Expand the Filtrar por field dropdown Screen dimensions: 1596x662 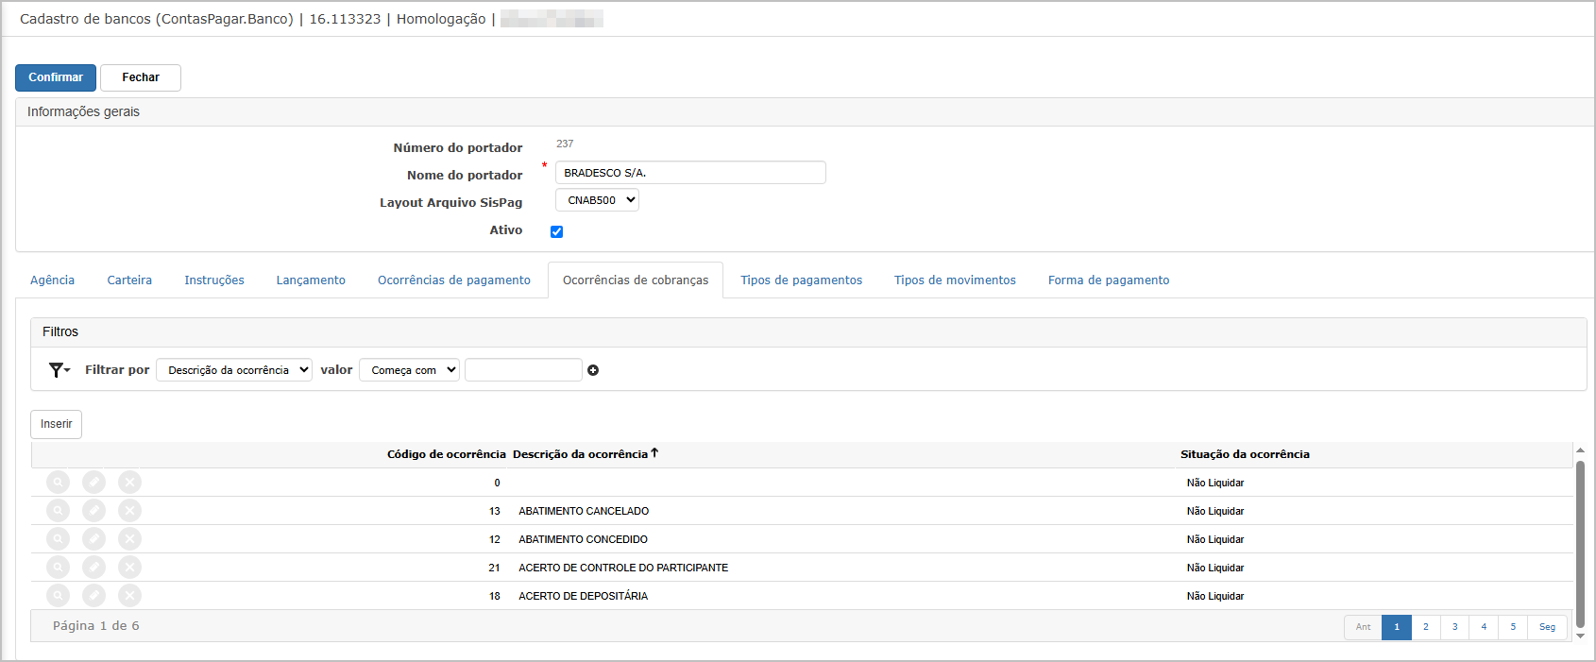point(234,370)
